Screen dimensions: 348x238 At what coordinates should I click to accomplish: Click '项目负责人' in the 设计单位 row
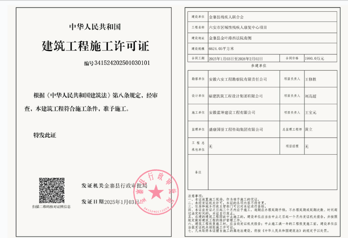click(292, 96)
